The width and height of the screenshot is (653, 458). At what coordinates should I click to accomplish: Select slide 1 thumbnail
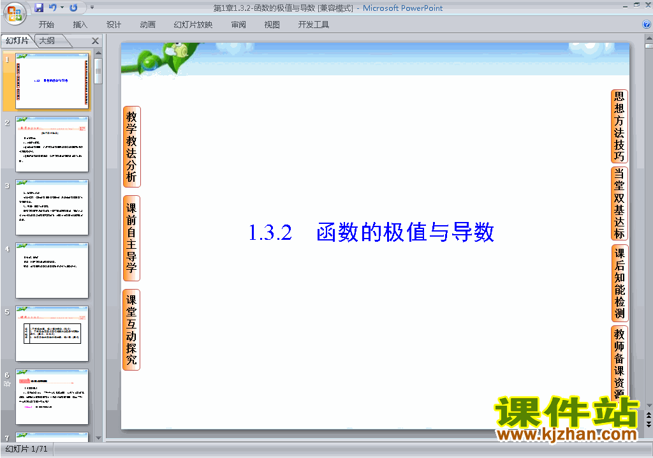point(52,81)
